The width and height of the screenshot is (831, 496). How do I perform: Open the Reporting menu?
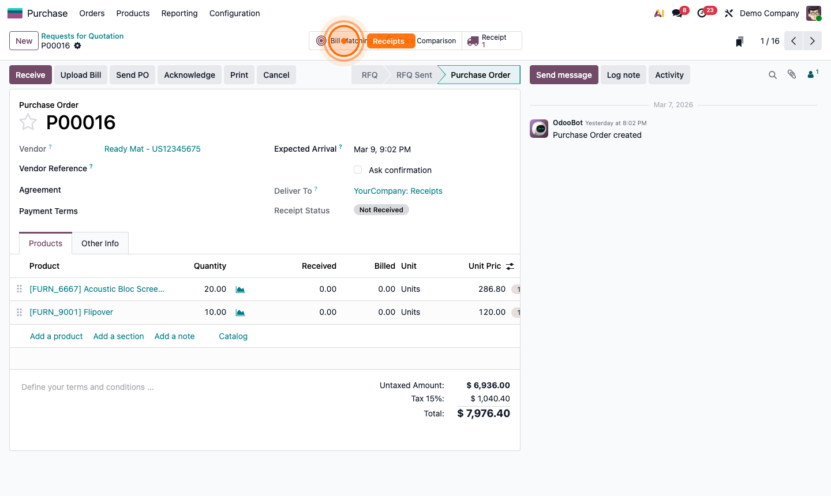(179, 13)
